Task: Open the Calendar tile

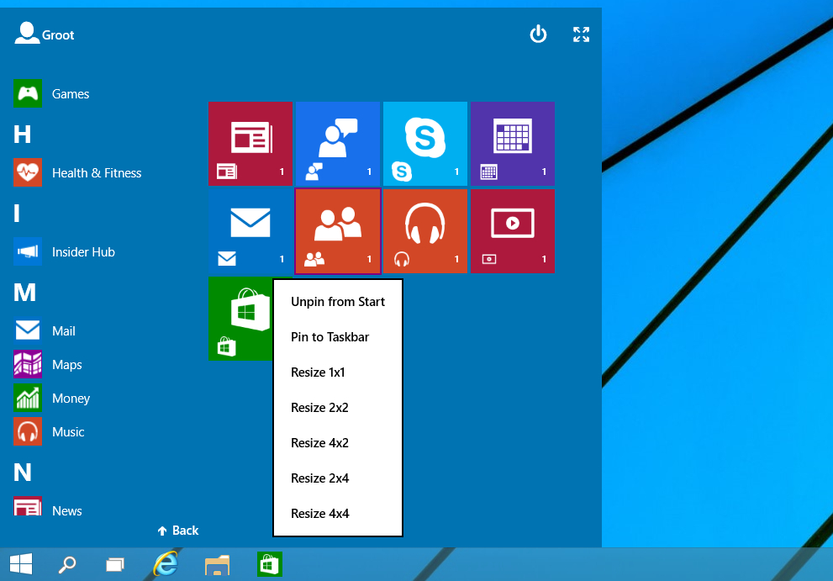Action: (x=513, y=144)
